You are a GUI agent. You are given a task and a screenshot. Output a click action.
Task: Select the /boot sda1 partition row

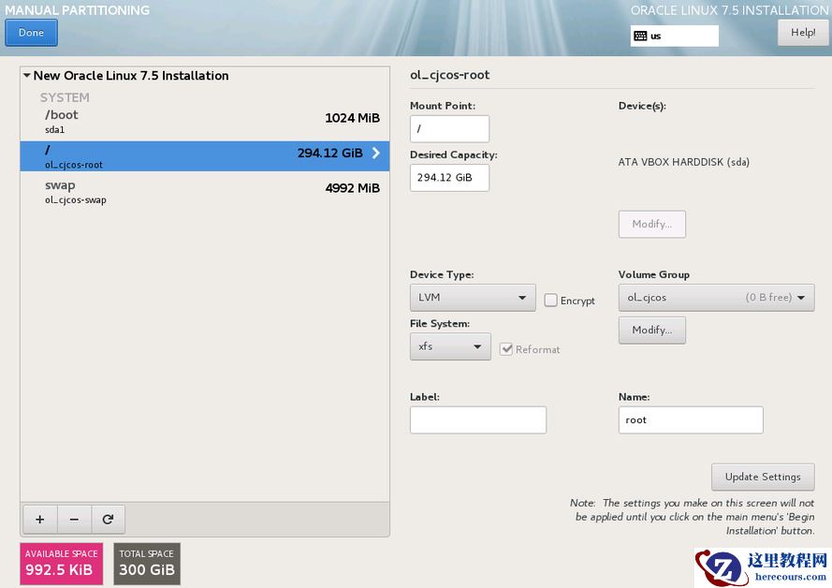click(205, 121)
